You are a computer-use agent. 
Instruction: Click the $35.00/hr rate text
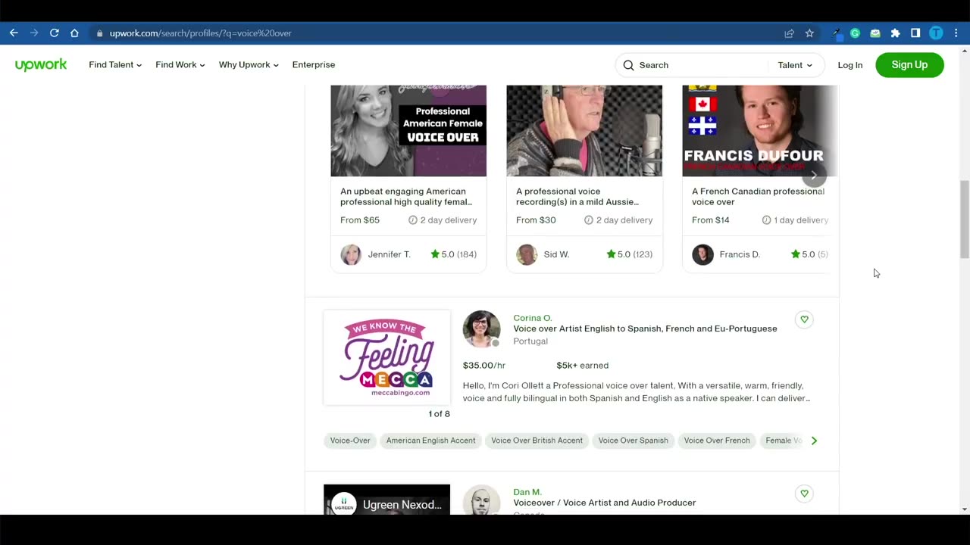pyautogui.click(x=483, y=366)
